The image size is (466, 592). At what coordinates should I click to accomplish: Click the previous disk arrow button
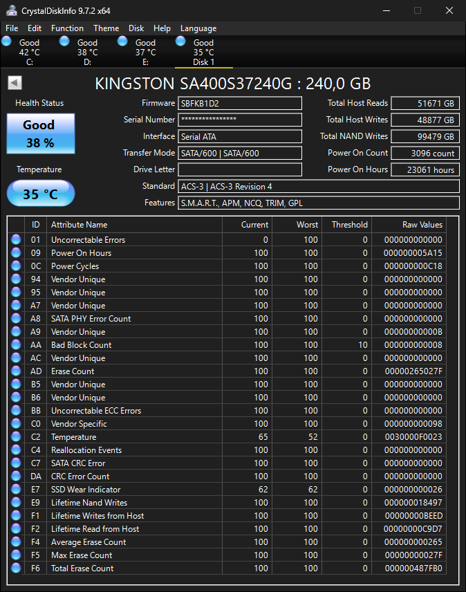tap(15, 83)
